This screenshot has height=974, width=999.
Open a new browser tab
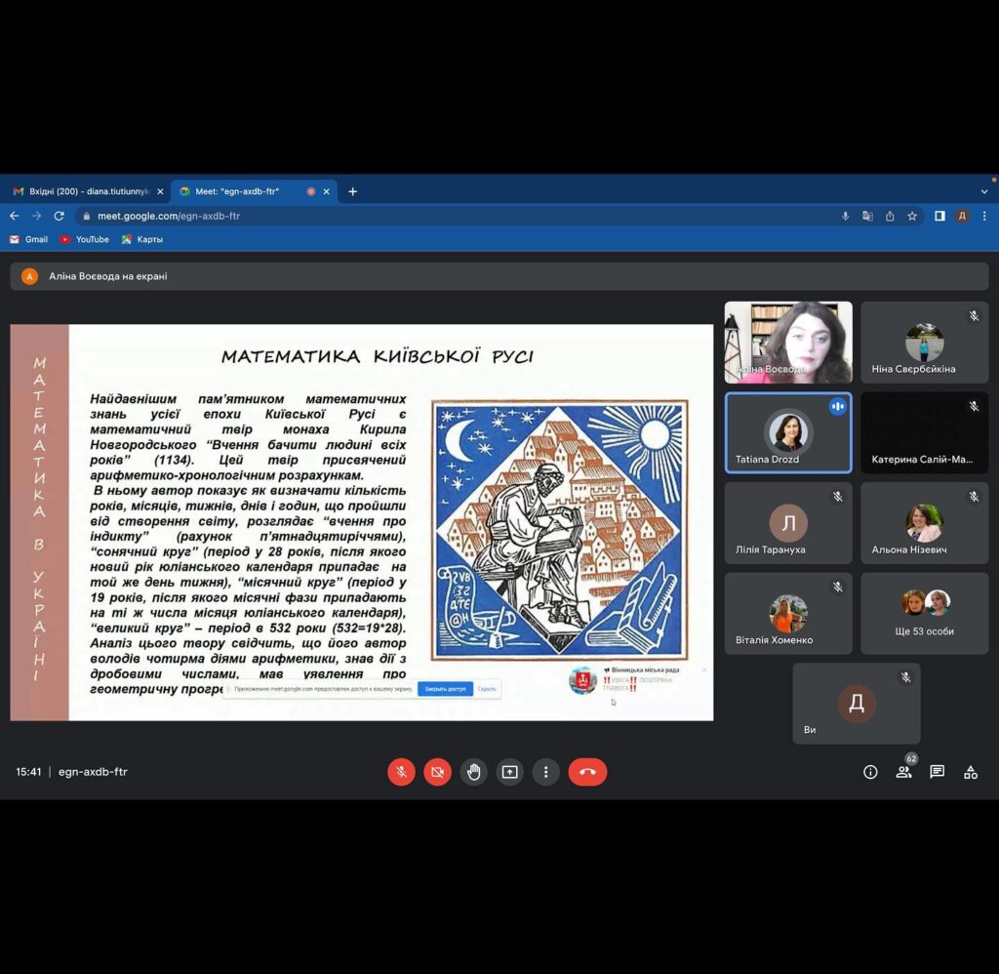[x=352, y=191]
